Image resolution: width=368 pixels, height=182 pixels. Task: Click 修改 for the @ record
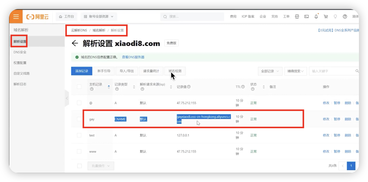[326, 103]
